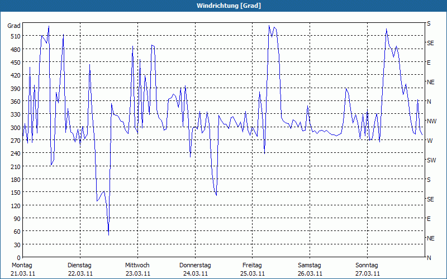Select the 510 value on the degree axis
The width and height of the screenshot is (447, 279).
16,36
